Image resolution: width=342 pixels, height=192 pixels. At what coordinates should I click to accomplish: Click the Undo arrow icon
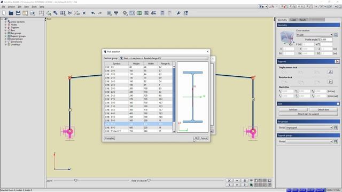93,13
